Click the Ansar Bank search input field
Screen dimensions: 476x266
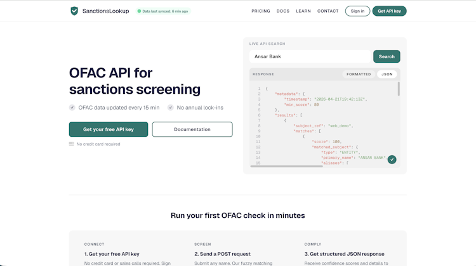click(x=310, y=56)
